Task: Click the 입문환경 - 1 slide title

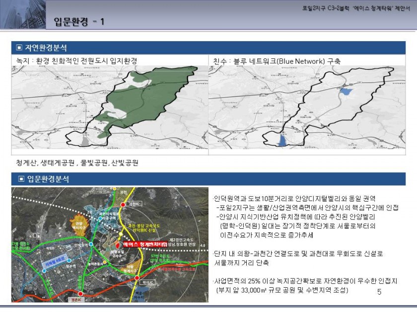Action: pos(79,22)
